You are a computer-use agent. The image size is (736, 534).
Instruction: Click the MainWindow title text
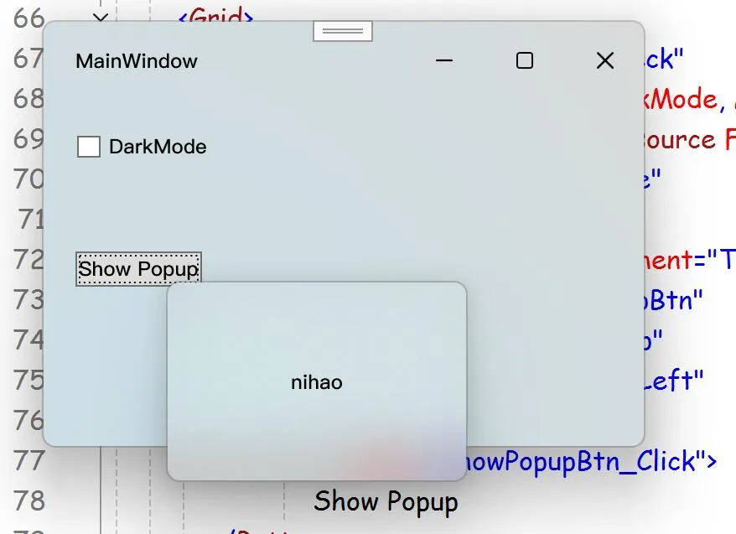tap(136, 60)
